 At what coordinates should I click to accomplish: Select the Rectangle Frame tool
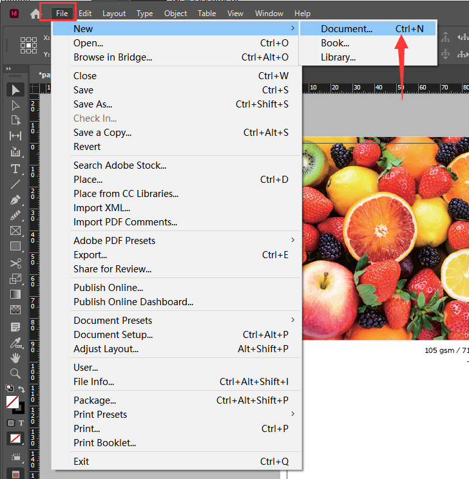click(x=15, y=230)
